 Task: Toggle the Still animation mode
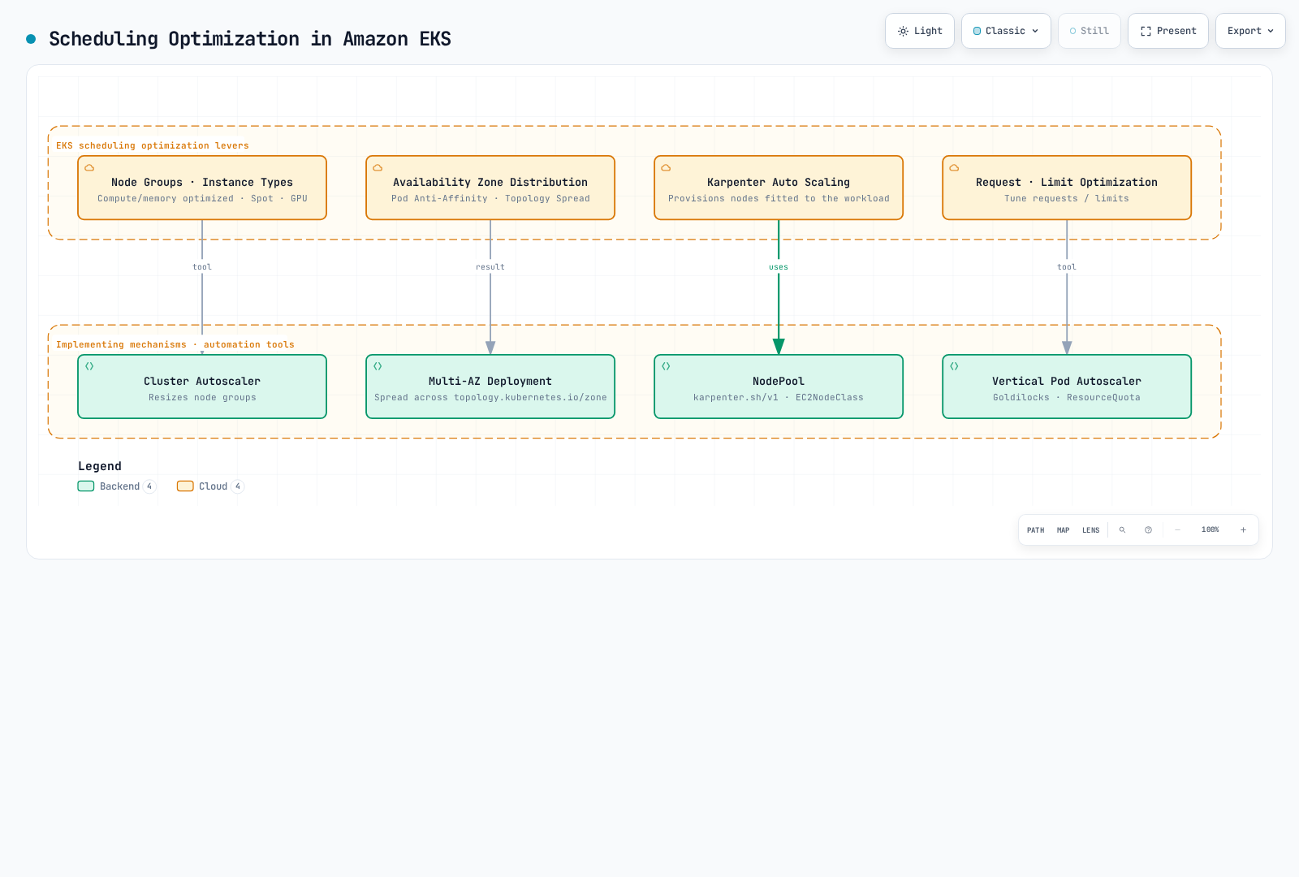[x=1089, y=31]
